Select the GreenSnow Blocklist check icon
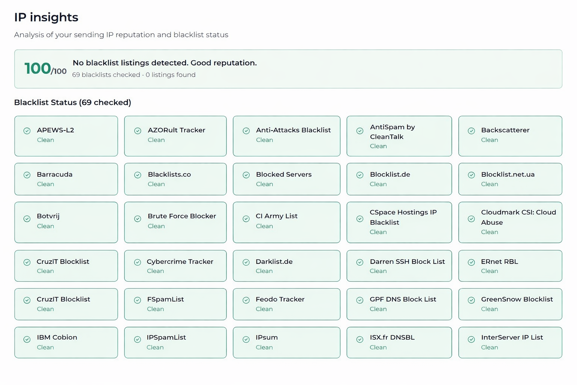This screenshot has width=577, height=385. tap(471, 300)
